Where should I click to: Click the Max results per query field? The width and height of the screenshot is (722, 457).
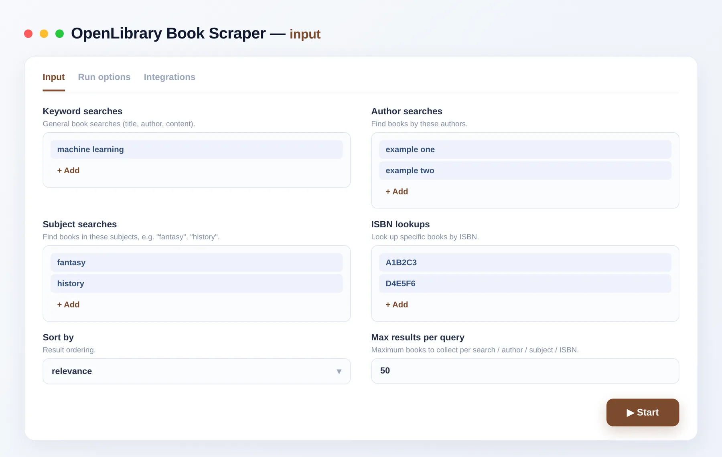(525, 371)
